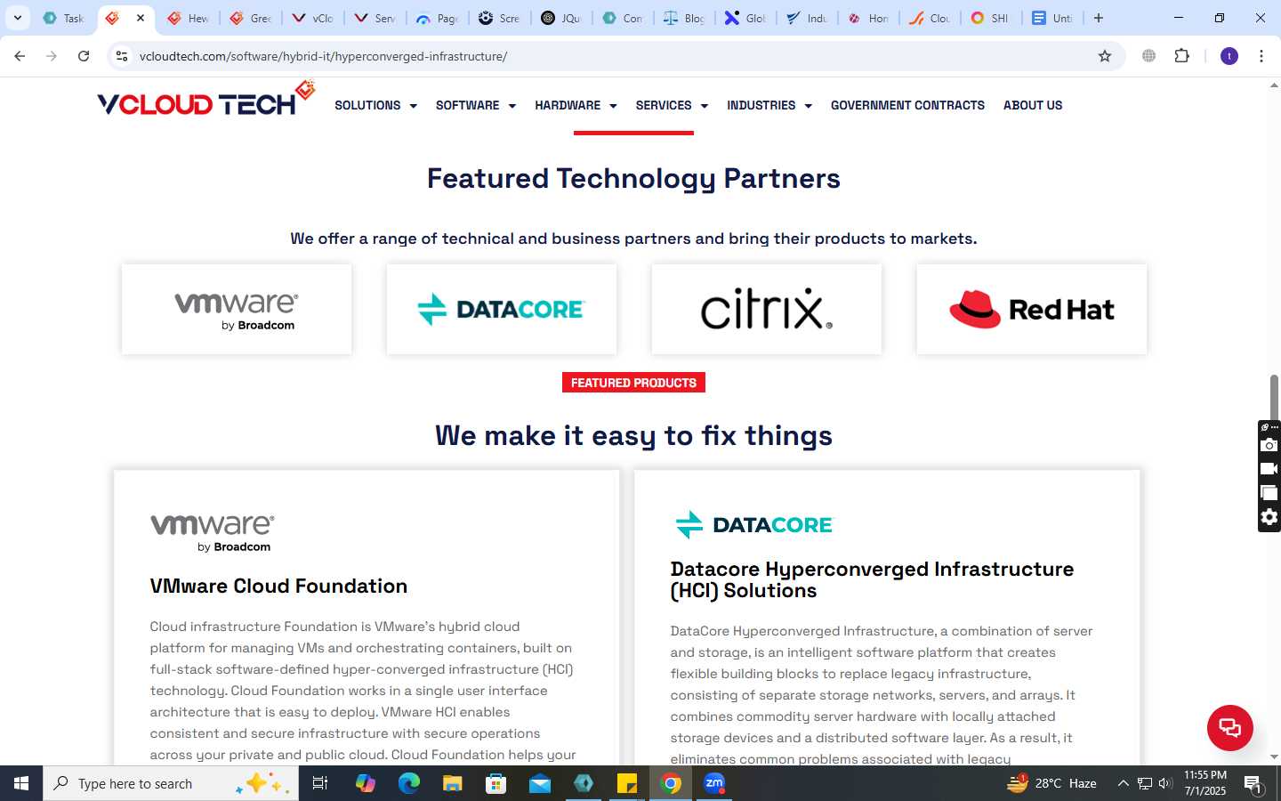This screenshot has width=1281, height=801.
Task: Open the settings gear in the side widget
Action: [1269, 517]
